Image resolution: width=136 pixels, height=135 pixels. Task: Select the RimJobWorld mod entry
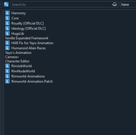21,66
